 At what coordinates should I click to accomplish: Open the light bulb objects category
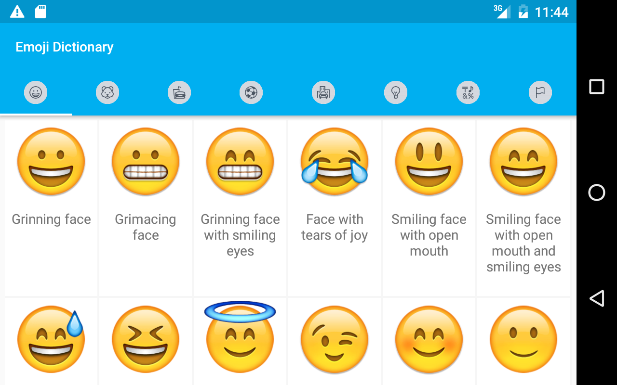(396, 92)
